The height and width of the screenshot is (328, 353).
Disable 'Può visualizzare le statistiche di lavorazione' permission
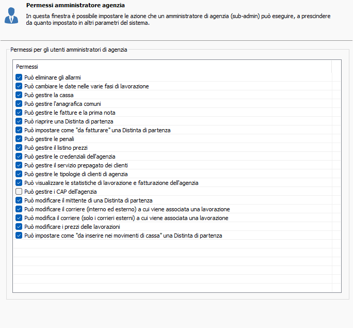(19, 183)
